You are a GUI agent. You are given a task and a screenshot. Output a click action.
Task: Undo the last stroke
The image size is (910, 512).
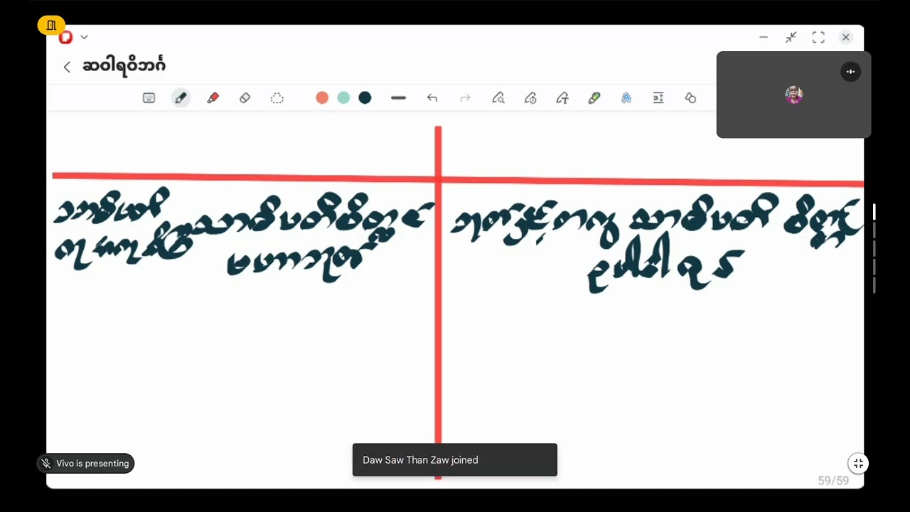coord(432,98)
